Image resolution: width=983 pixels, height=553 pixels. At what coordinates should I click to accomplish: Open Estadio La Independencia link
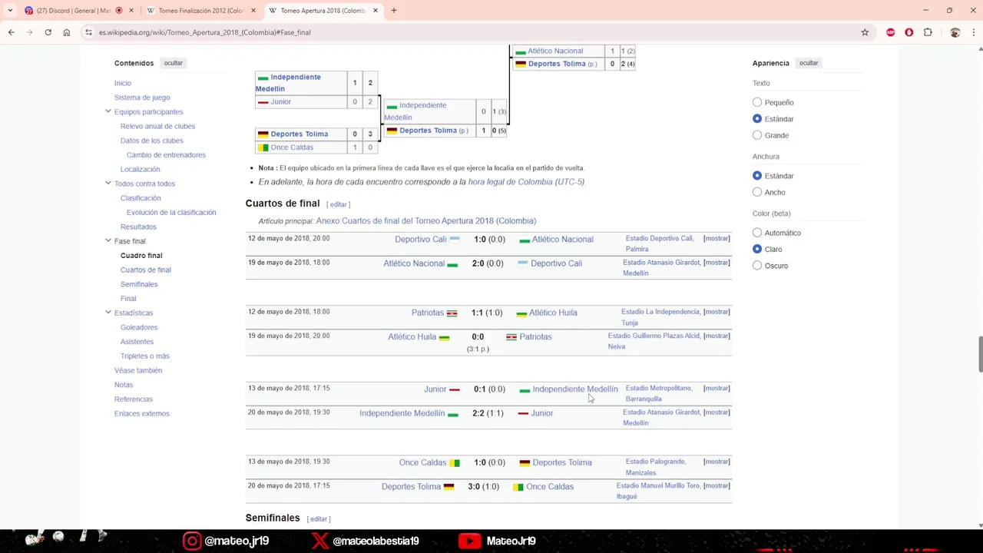660,312
